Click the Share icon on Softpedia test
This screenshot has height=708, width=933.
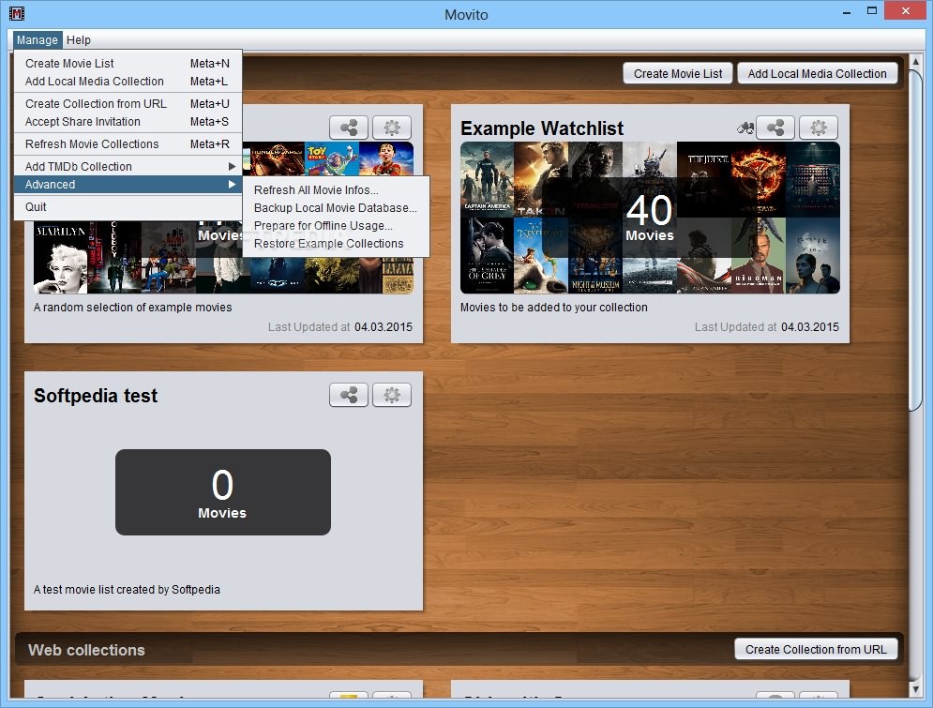(349, 395)
